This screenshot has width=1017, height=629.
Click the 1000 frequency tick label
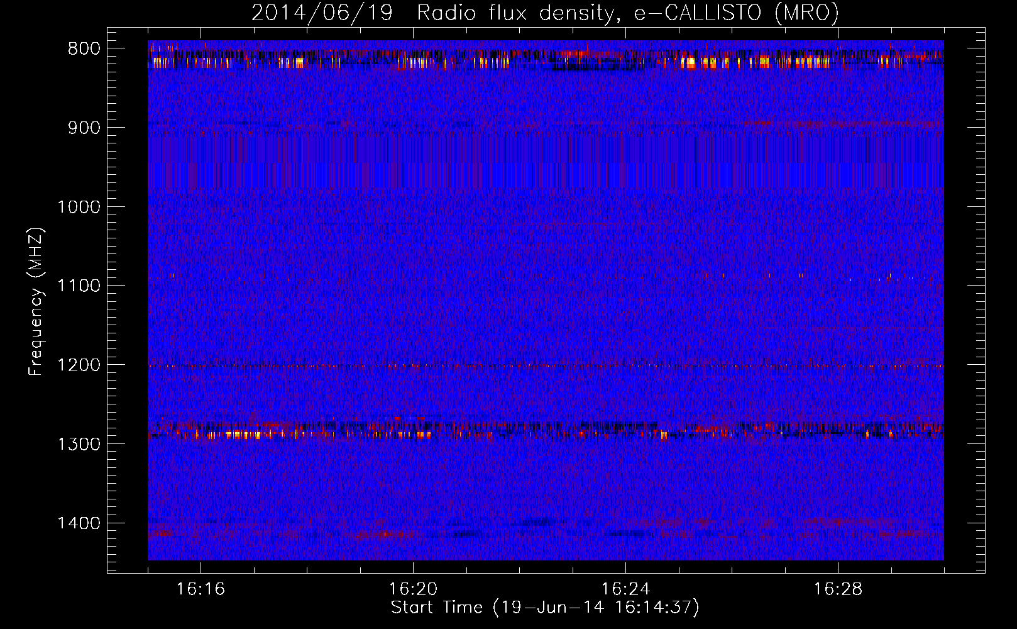pos(79,207)
